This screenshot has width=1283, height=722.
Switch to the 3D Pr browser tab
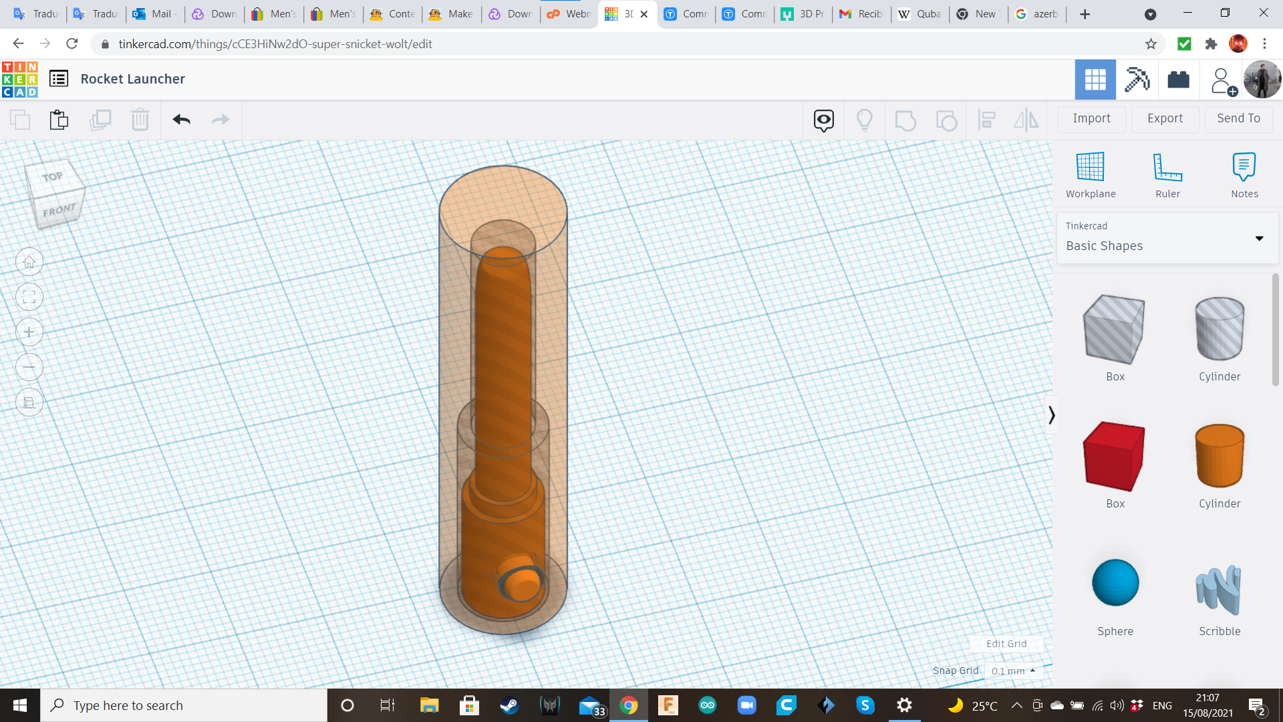(x=804, y=14)
